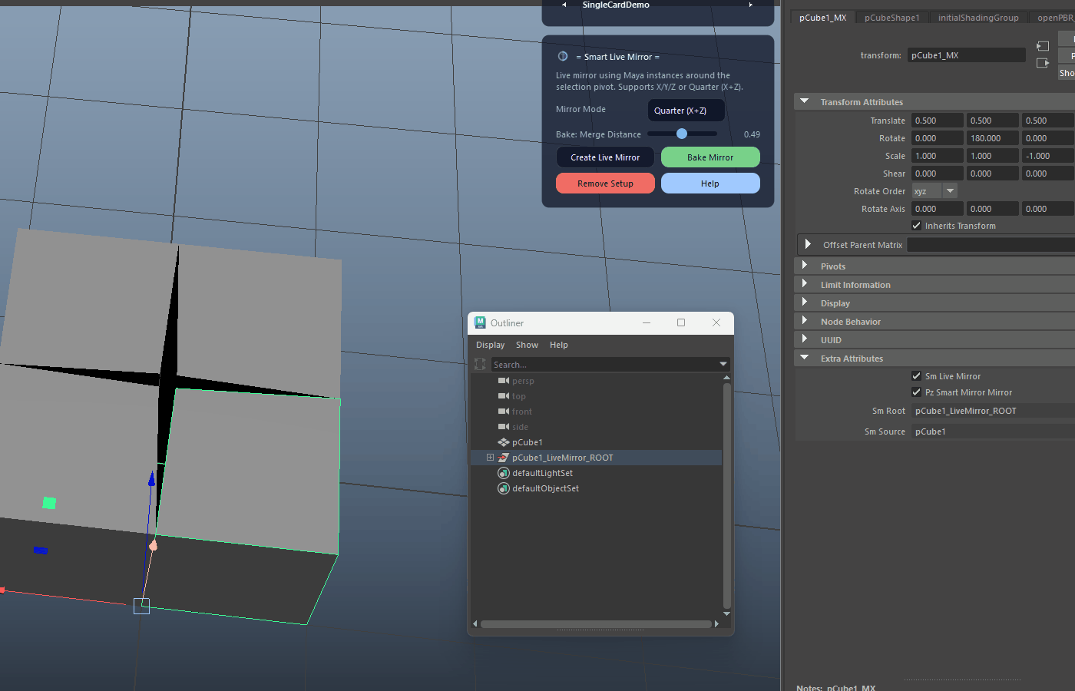Click the Outliner horizontal scrollbar

596,624
